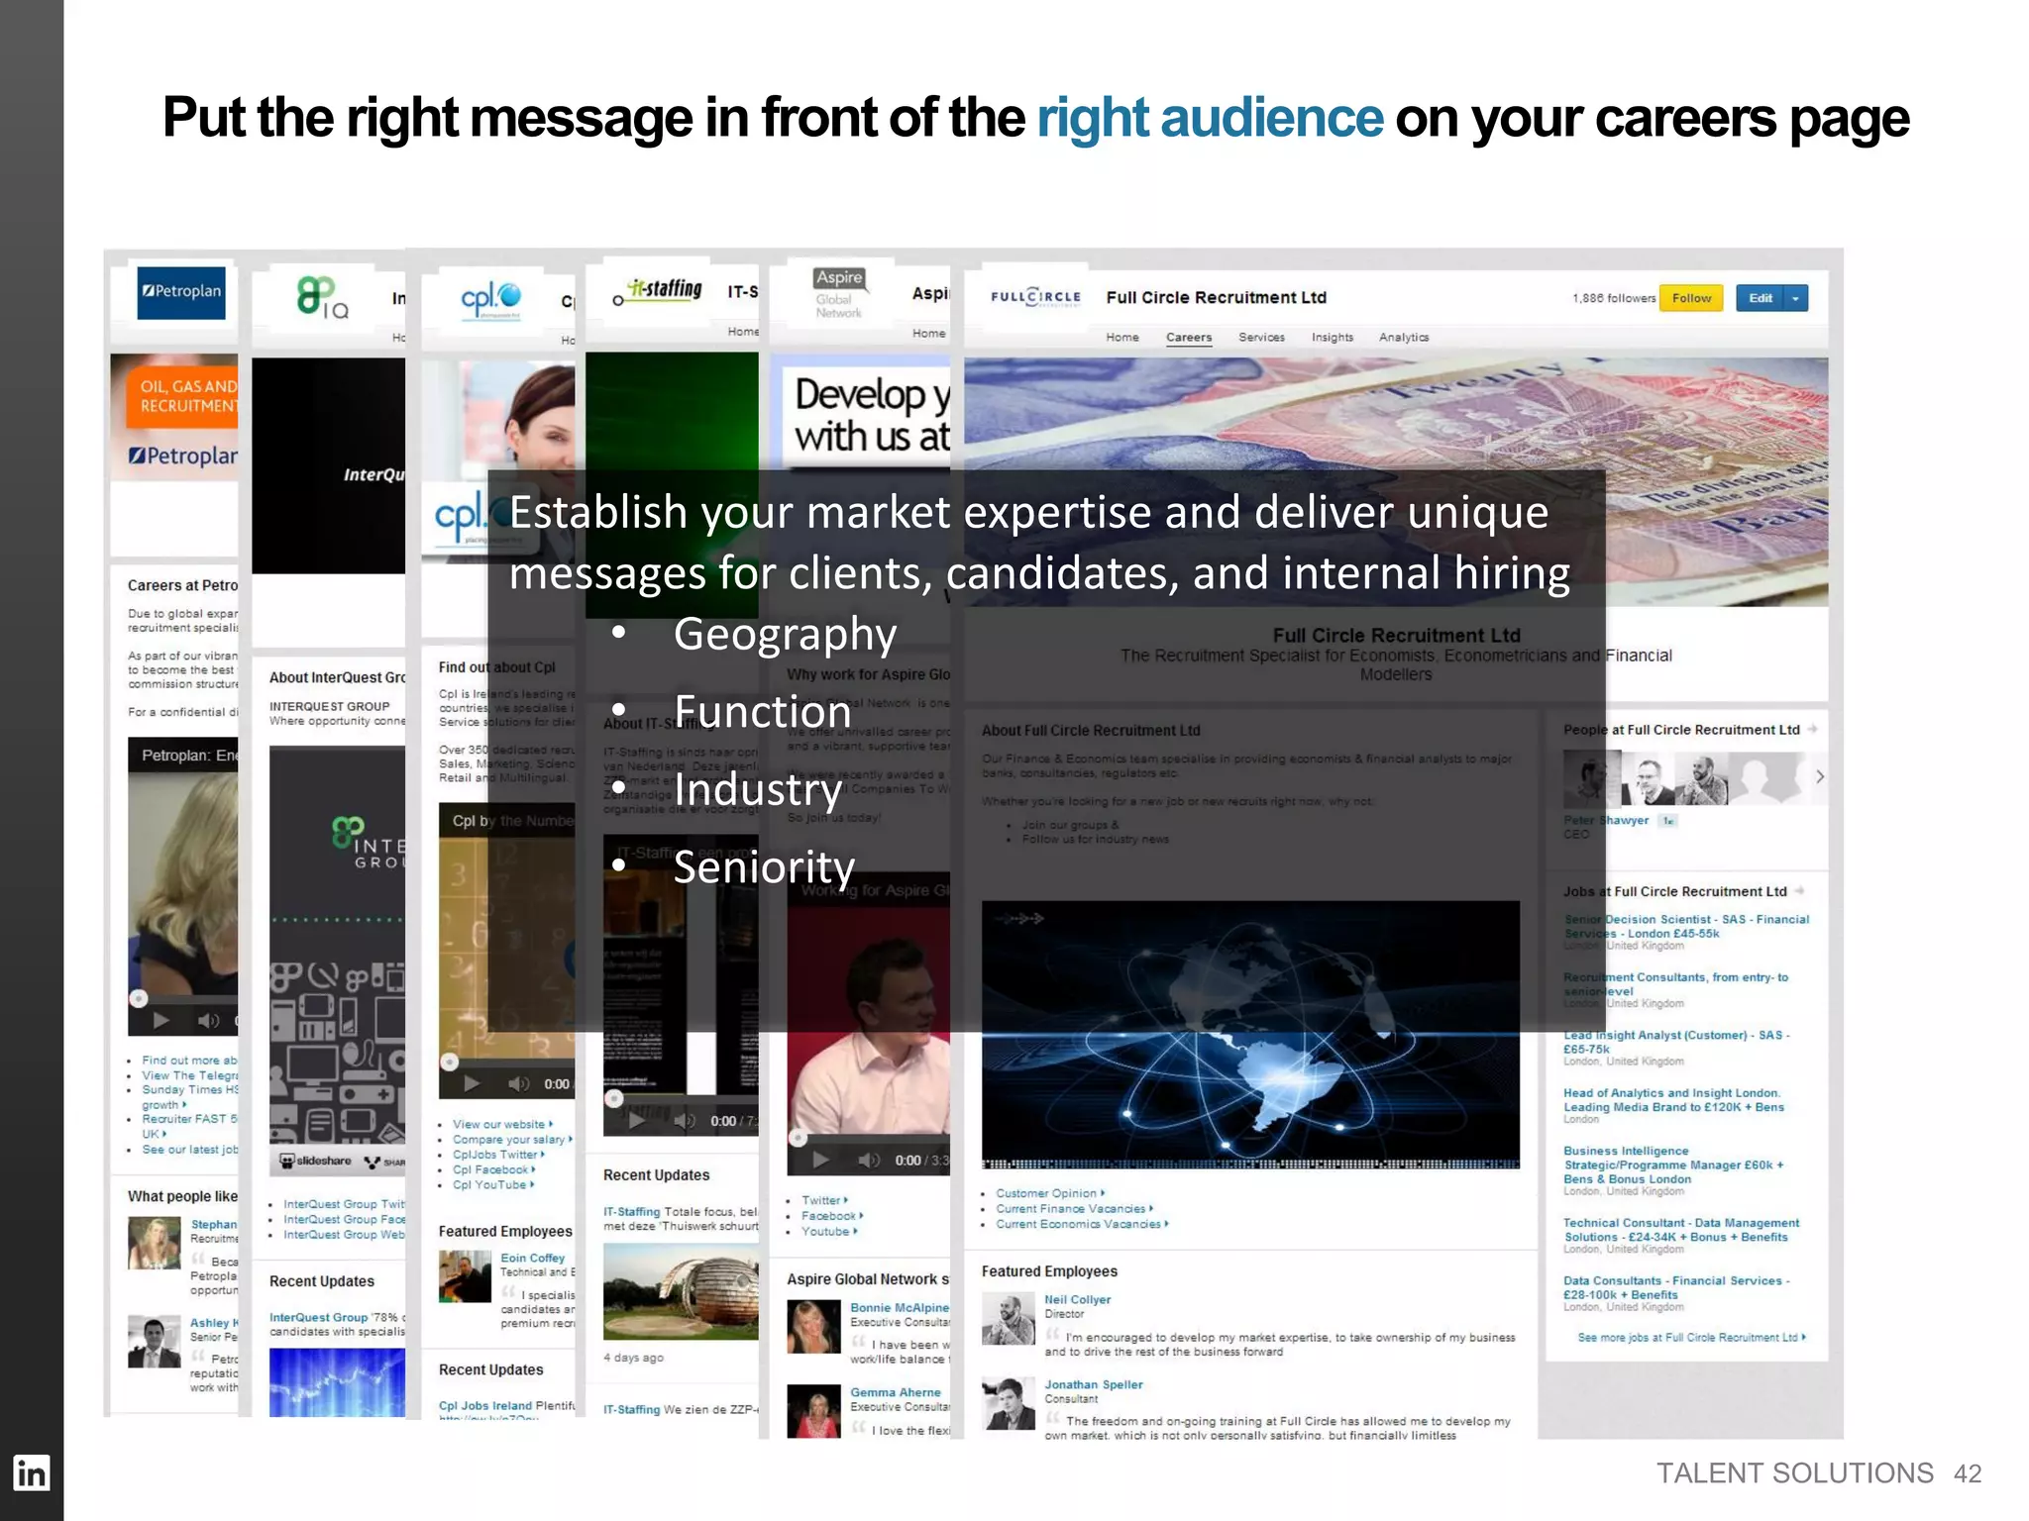Viewport: 2029px width, 1521px height.
Task: Open Aspire's Facebook link
Action: pos(832,1216)
